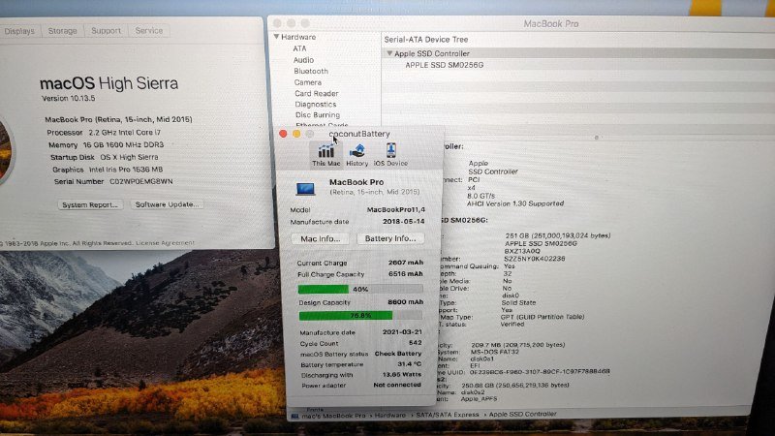The image size is (775, 436).
Task: Select ATA in Hardware sidebar
Action: point(299,48)
